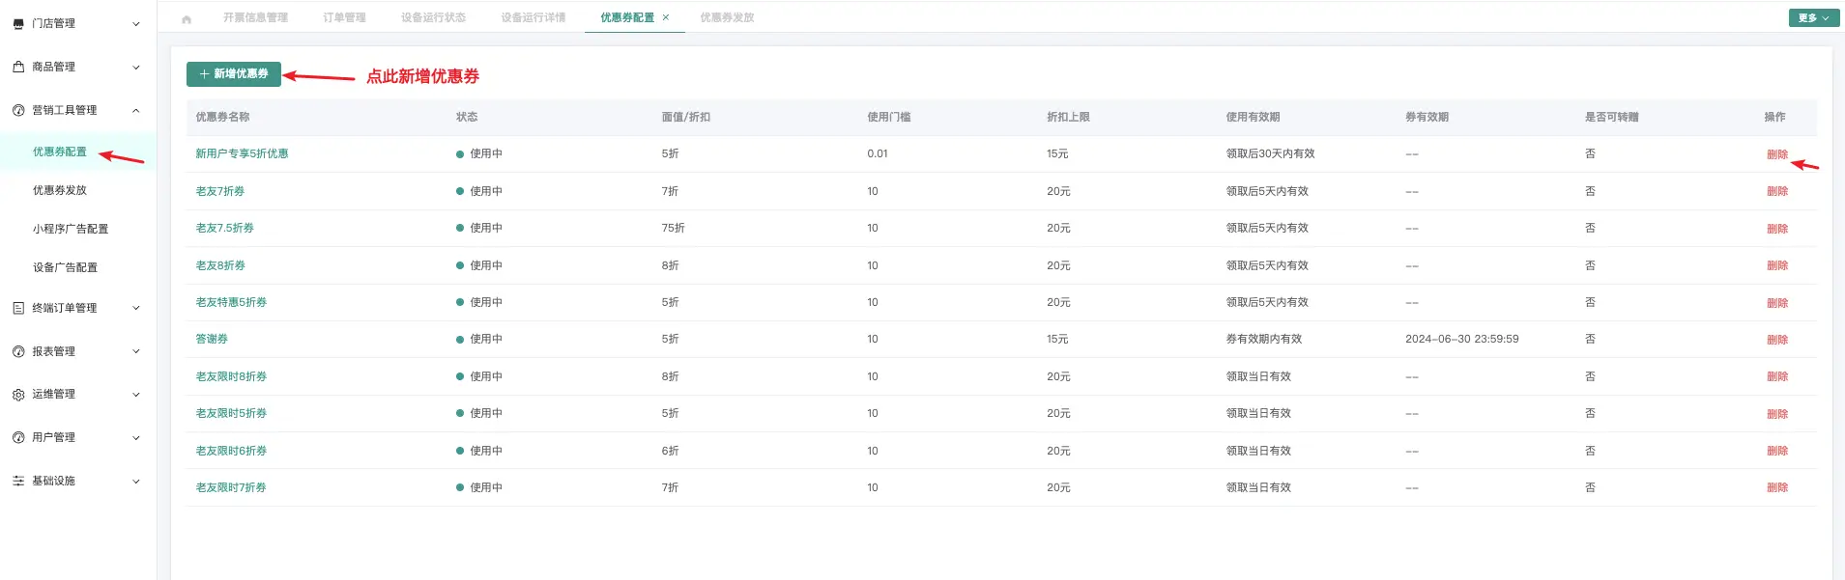The width and height of the screenshot is (1845, 580).
Task: Expand the 终端订单管理 menu chevron
Action: 136,308
